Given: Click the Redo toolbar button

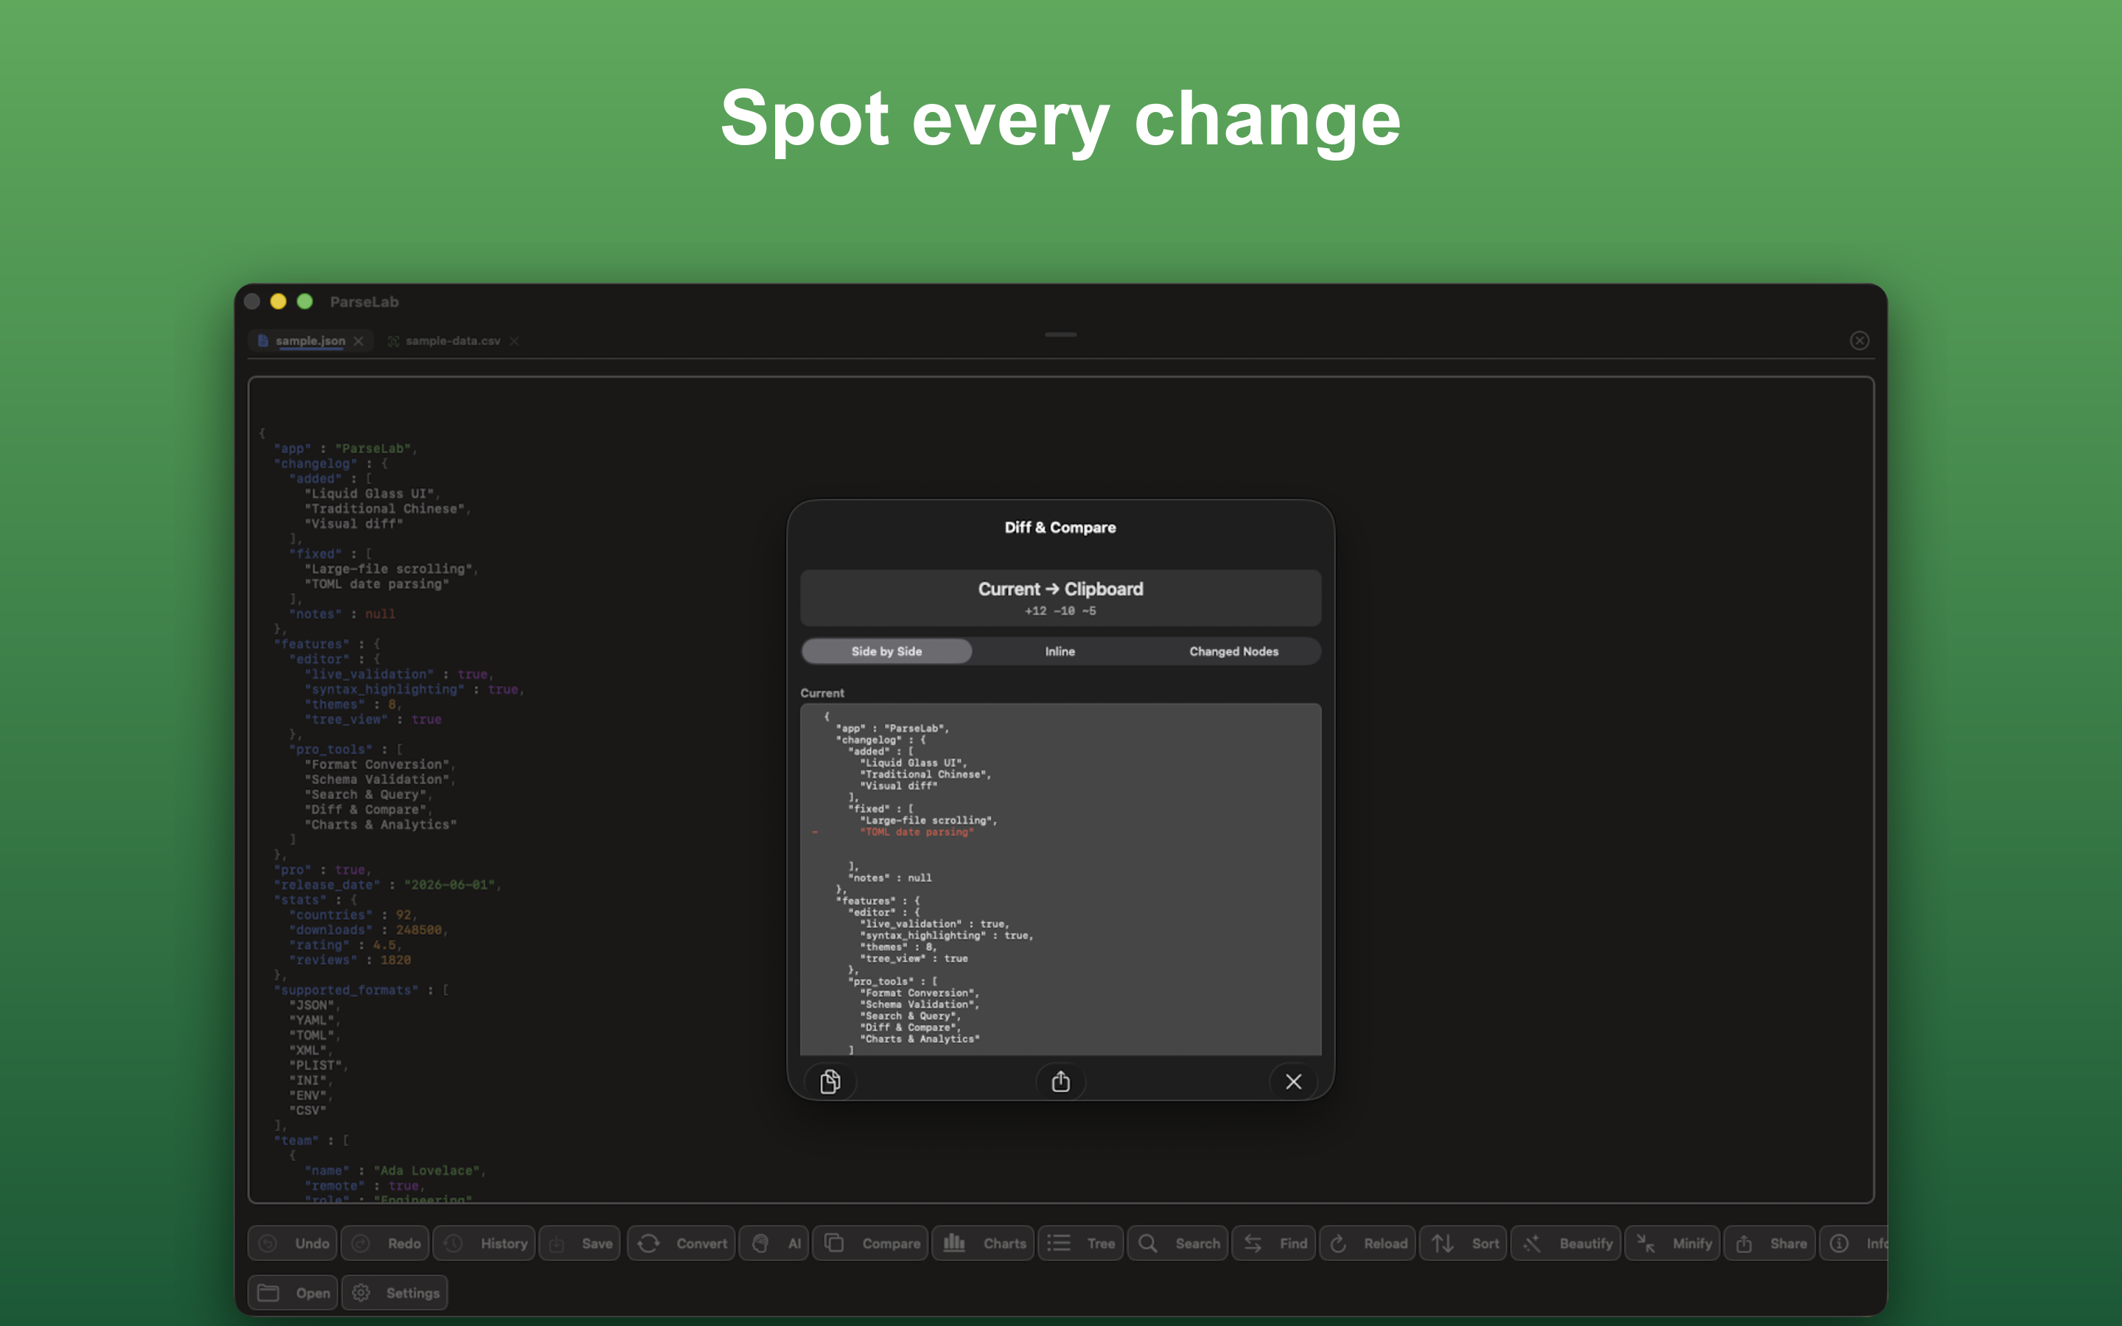Looking at the screenshot, I should coord(386,1243).
